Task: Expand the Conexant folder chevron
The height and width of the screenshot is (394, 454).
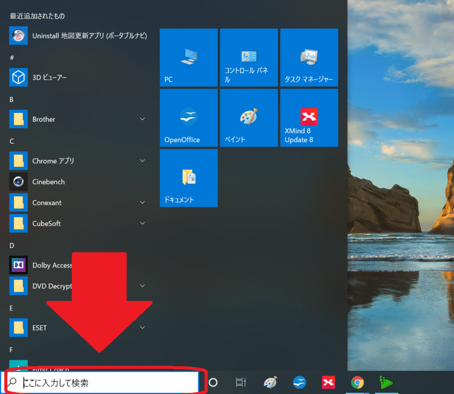Action: [142, 202]
